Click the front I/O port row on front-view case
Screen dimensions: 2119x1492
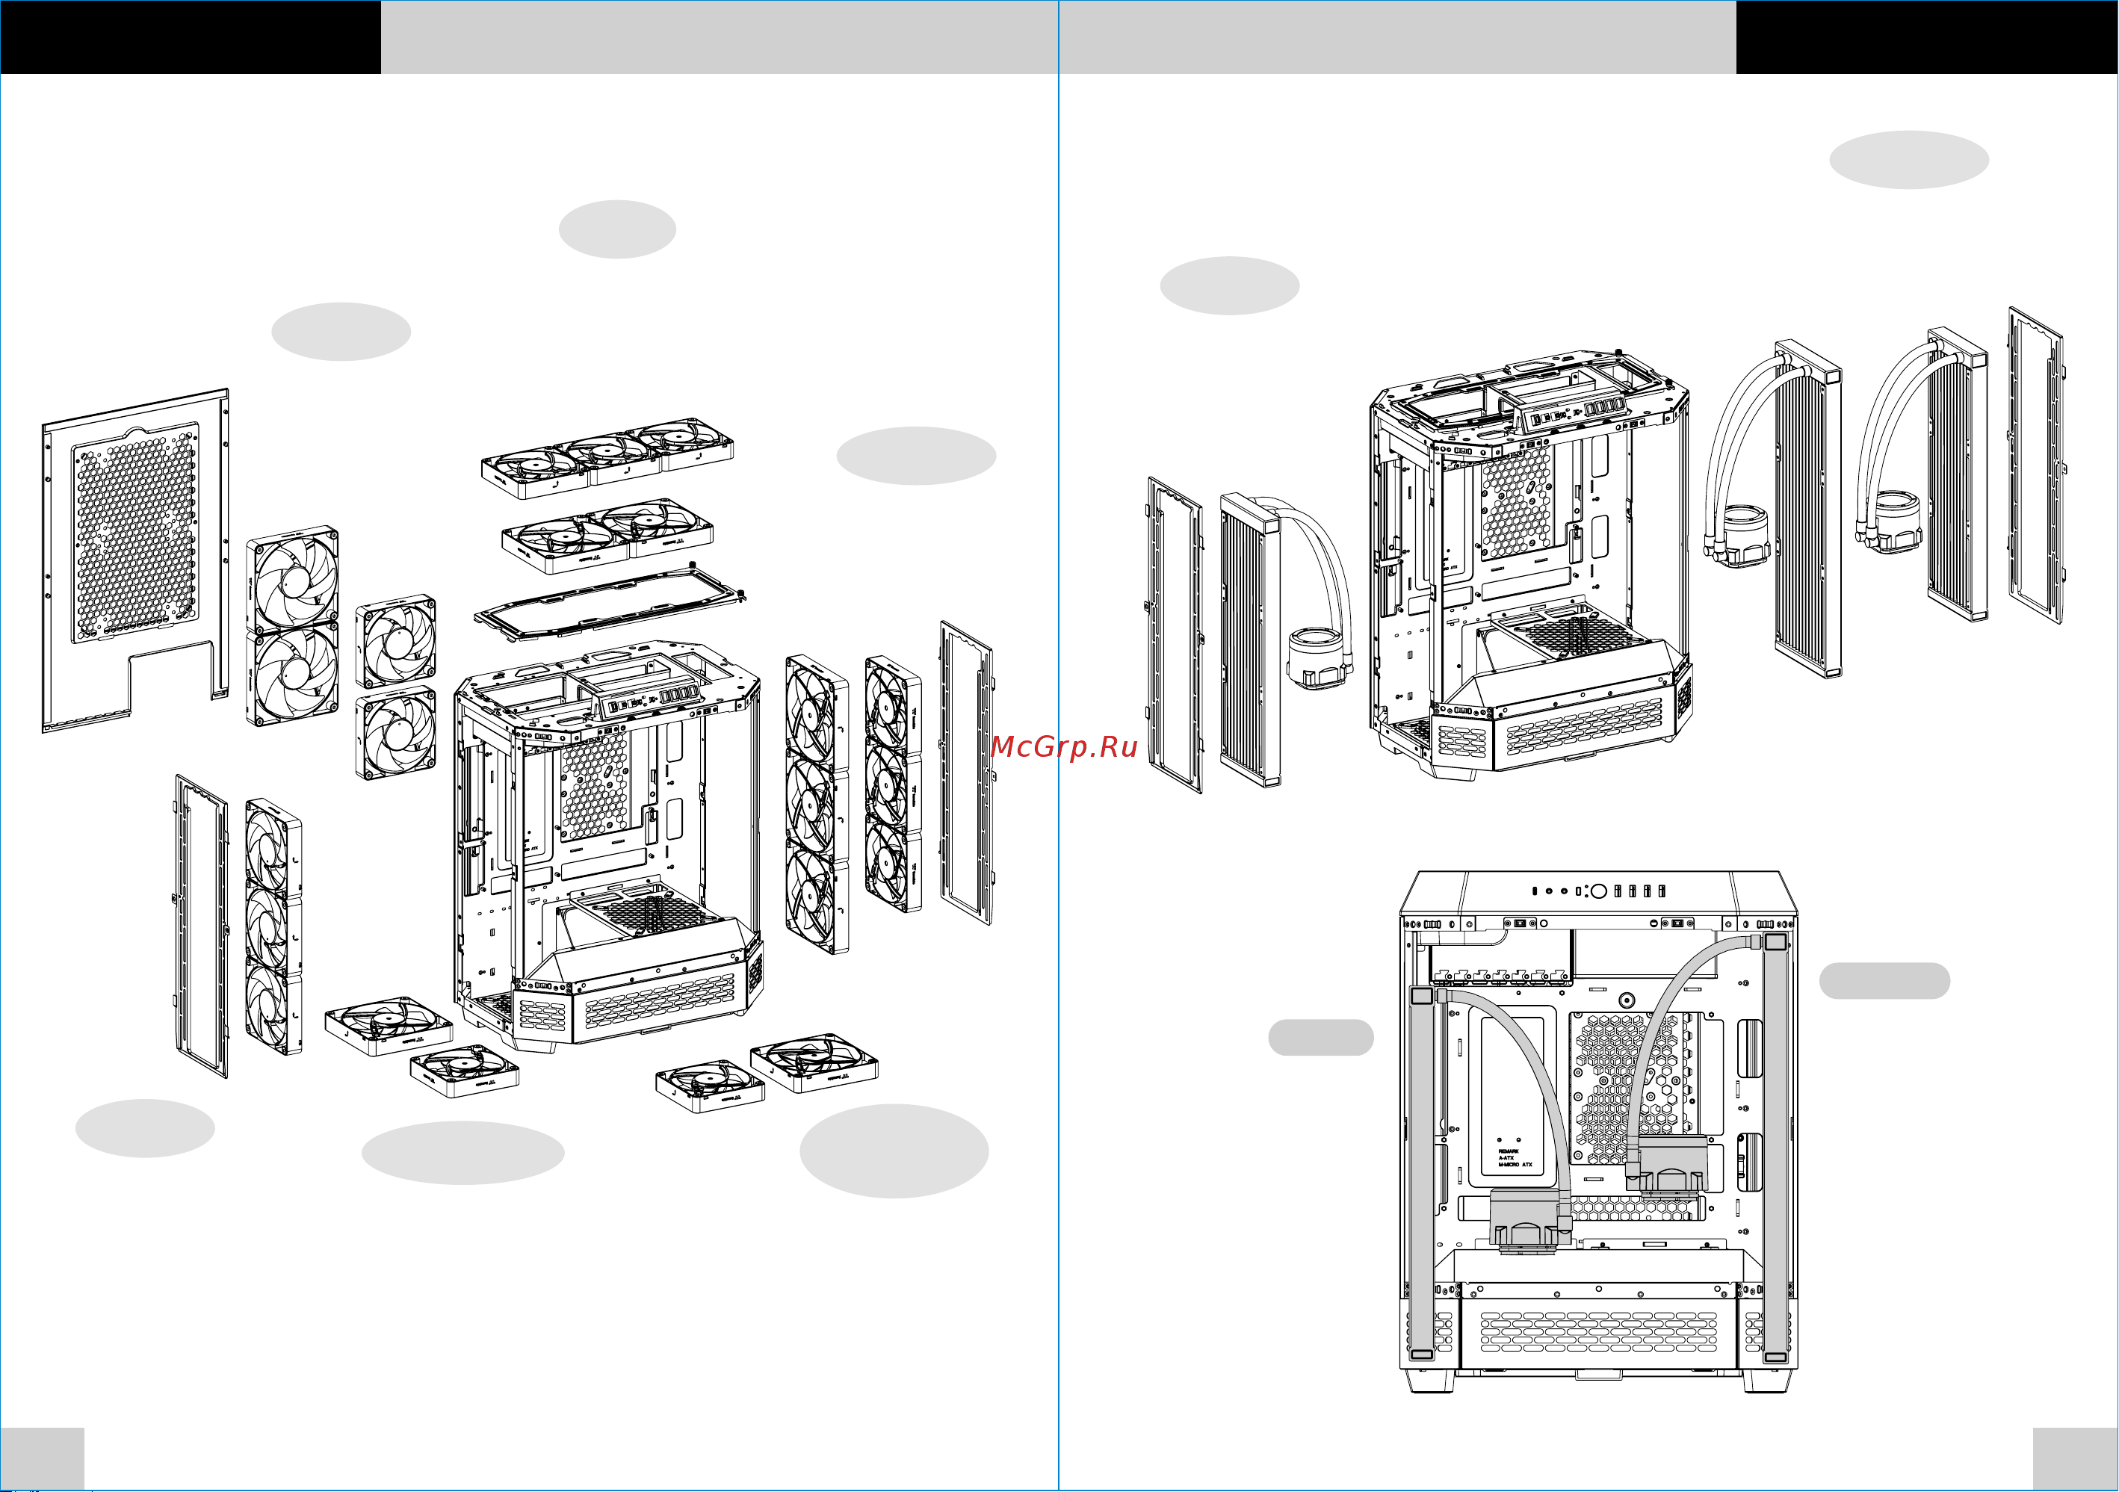tap(1598, 891)
